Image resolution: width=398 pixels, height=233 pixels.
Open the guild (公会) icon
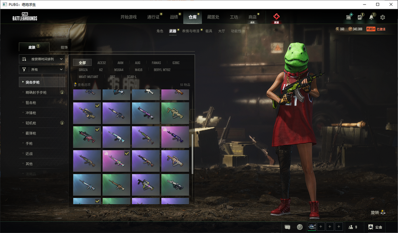point(375,227)
